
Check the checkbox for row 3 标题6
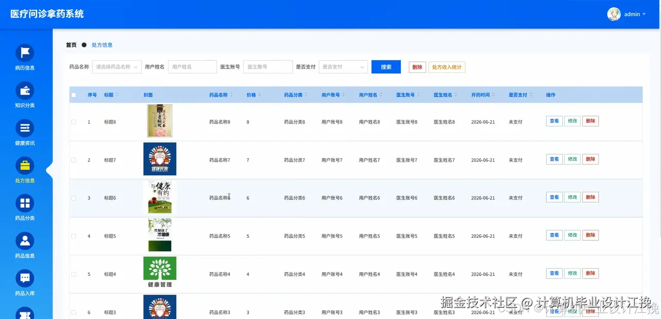click(73, 197)
